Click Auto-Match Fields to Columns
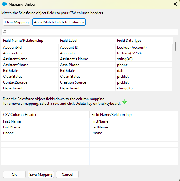Screen dimensions: 180x181 (59, 22)
